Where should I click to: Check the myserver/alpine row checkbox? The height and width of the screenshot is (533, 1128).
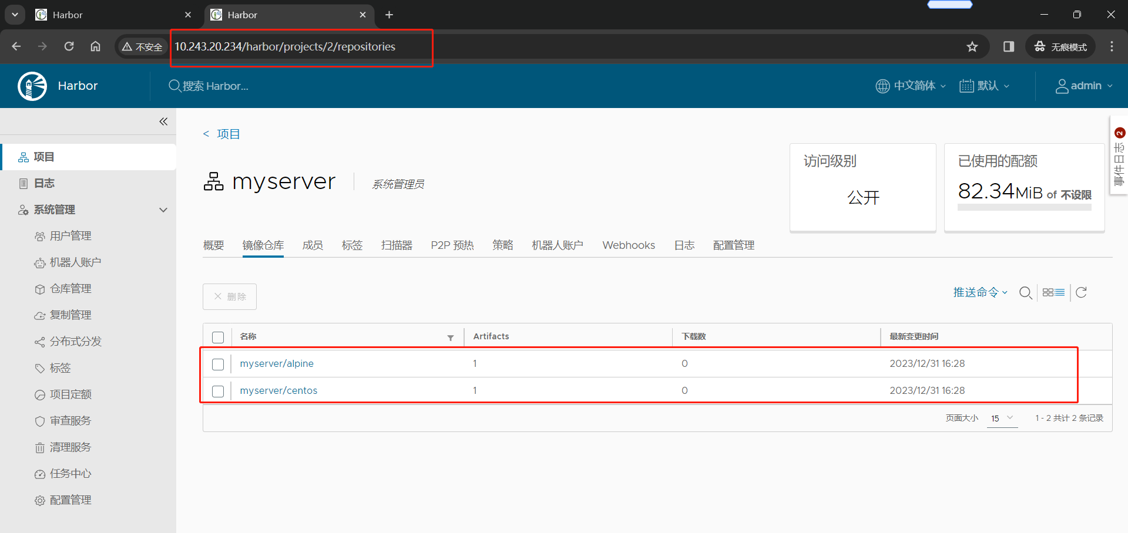218,364
